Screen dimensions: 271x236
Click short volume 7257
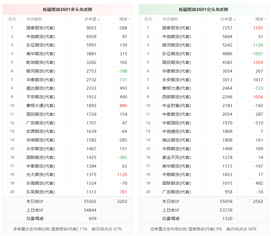click(227, 28)
